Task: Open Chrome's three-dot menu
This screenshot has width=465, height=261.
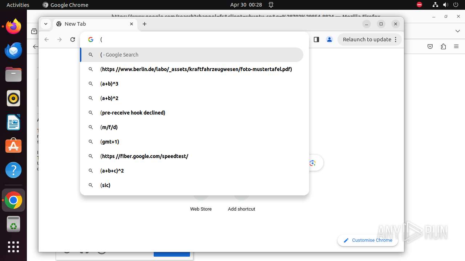Action: tap(396, 40)
